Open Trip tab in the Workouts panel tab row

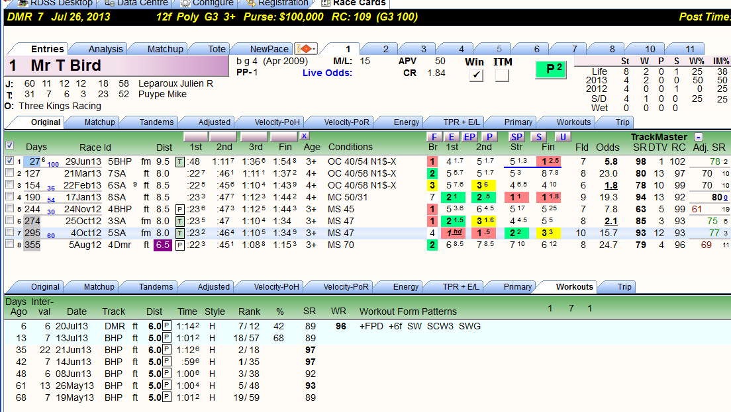click(624, 287)
